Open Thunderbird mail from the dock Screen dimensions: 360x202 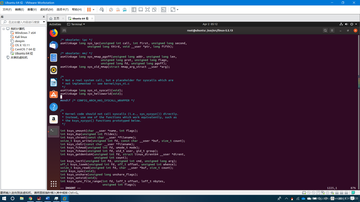point(53,45)
